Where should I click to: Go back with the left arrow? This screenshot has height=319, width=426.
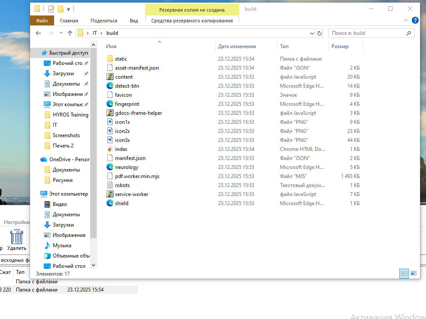pos(38,33)
